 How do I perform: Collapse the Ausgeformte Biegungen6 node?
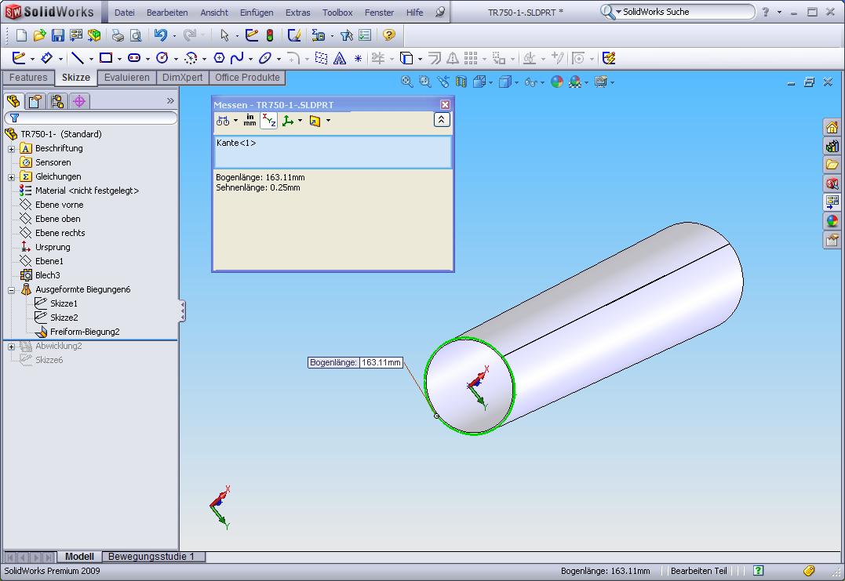(11, 290)
